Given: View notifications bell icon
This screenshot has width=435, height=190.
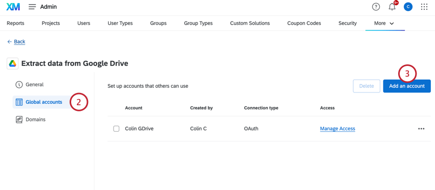Looking at the screenshot, I should click(x=392, y=7).
